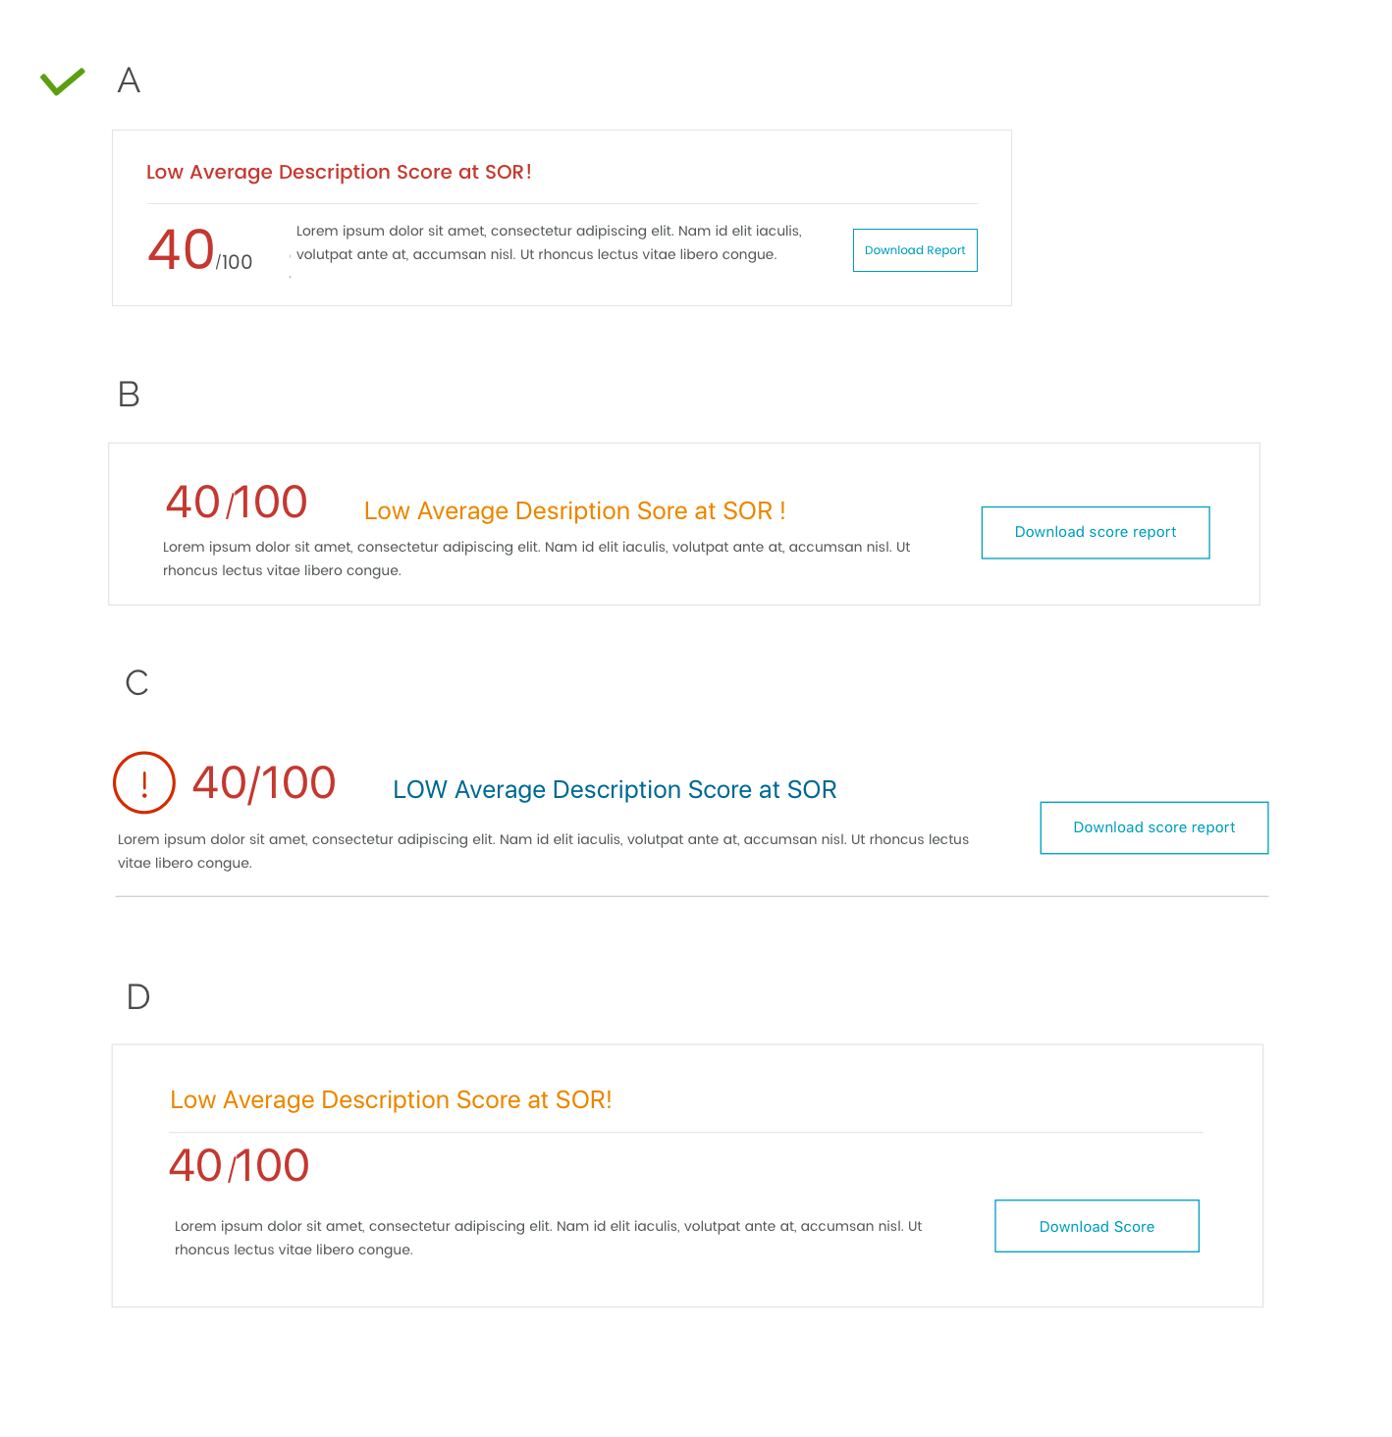Click the Lorem ipsum paragraph in card A
This screenshot has height=1437, width=1392.
pos(549,242)
